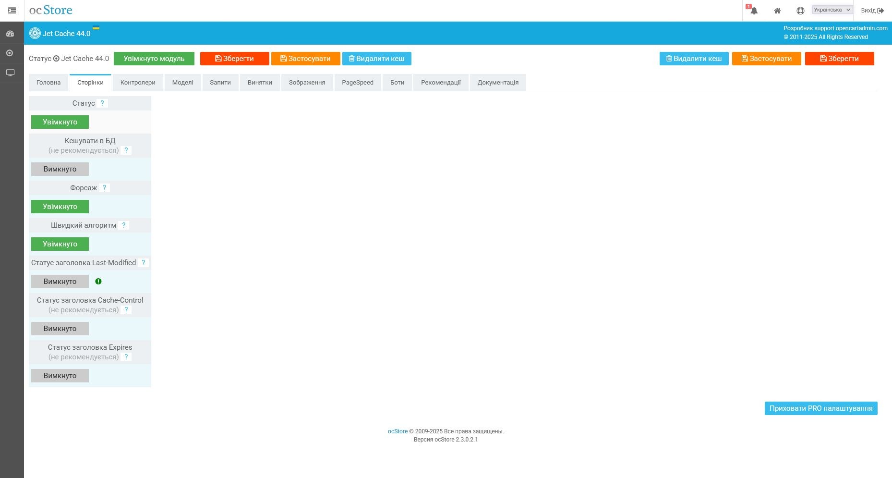The image size is (892, 478).
Task: Switch to the Контролери tab
Action: tap(137, 82)
